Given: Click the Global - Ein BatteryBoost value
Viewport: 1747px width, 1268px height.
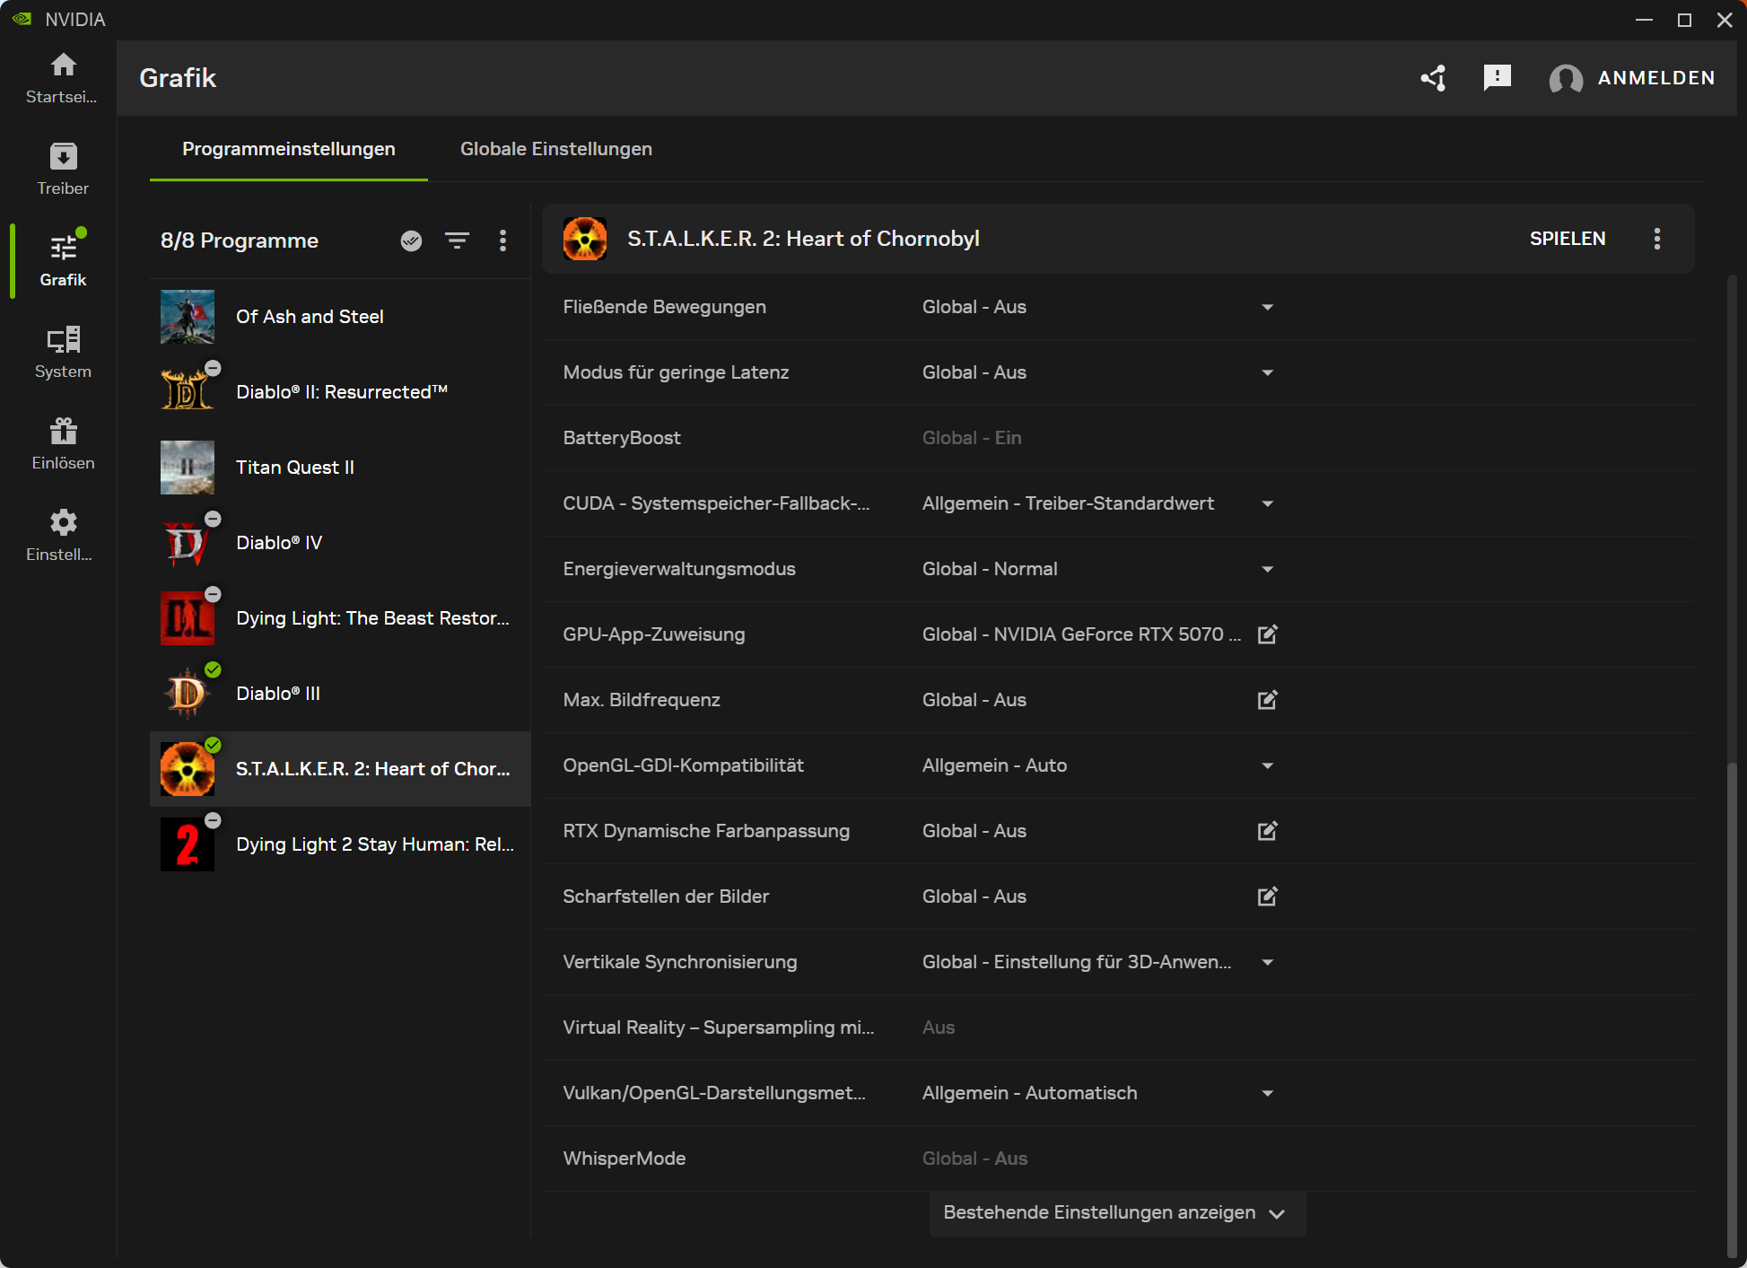Looking at the screenshot, I should [972, 438].
